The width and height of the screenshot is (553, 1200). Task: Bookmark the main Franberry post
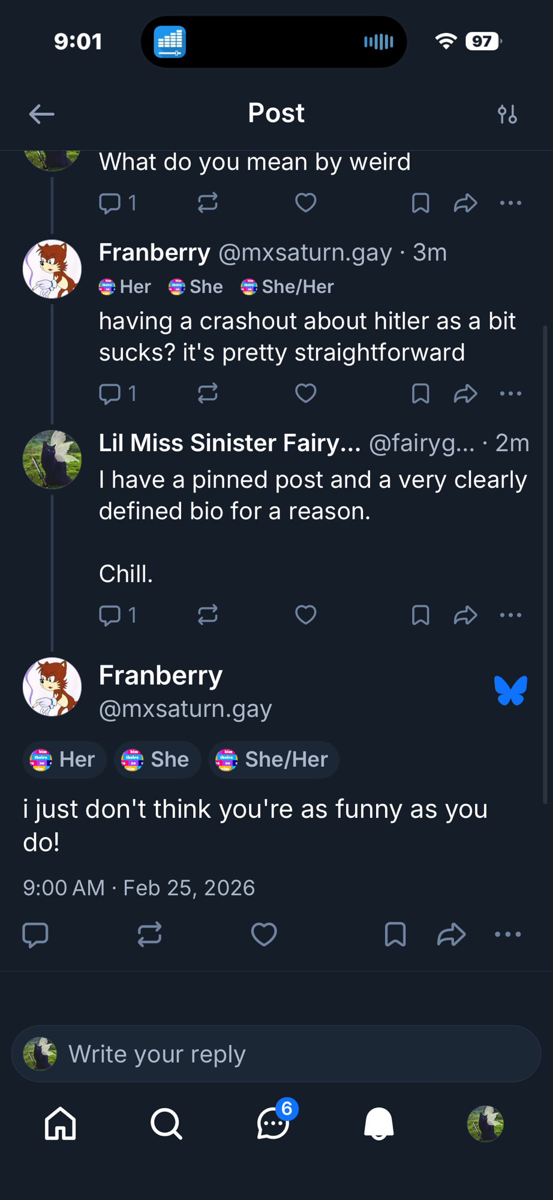[395, 934]
